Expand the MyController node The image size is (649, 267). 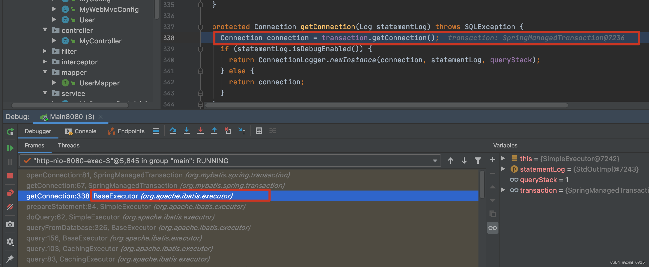[x=54, y=41]
